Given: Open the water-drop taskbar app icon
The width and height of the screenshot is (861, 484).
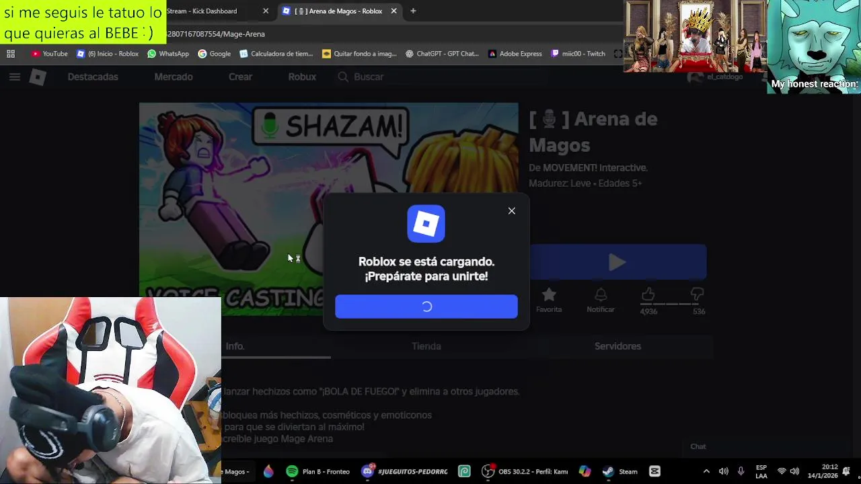Looking at the screenshot, I should coord(268,471).
